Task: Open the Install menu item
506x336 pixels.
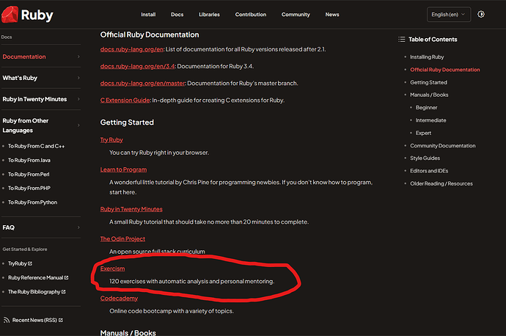Action: 148,15
